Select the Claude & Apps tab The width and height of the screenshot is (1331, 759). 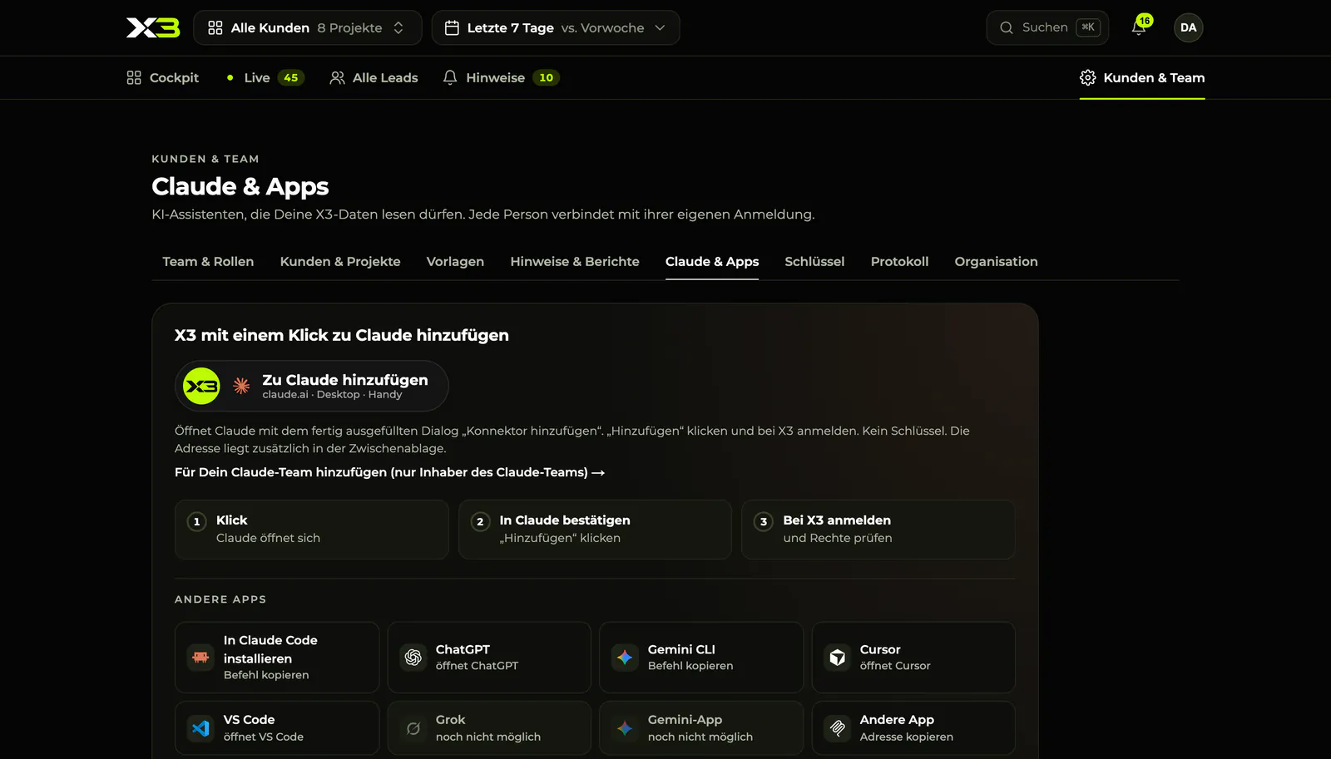tap(712, 261)
